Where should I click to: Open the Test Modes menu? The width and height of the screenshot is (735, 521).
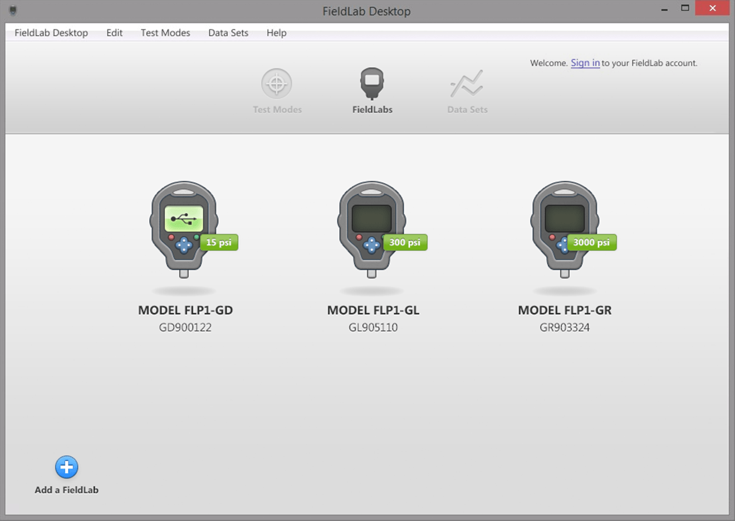point(165,33)
